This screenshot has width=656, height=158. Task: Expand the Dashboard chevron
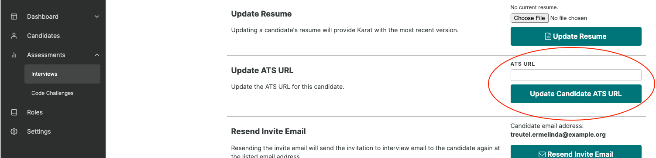pyautogui.click(x=97, y=17)
